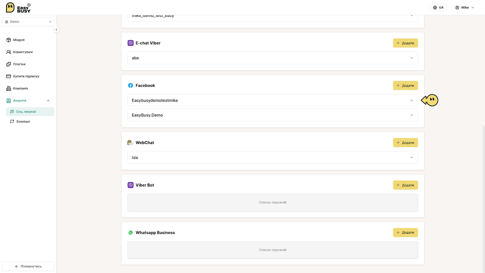Collapse the Акаунти menu section
485x273 pixels.
pos(48,101)
